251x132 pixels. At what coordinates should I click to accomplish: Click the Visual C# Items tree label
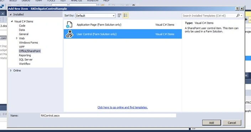tap(24, 21)
